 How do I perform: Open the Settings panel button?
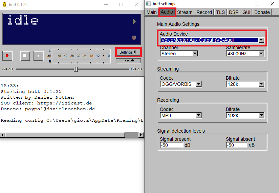pos(128,52)
